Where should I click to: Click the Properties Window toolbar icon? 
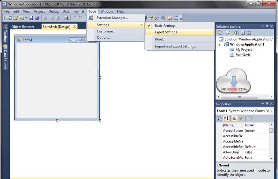coord(151,18)
